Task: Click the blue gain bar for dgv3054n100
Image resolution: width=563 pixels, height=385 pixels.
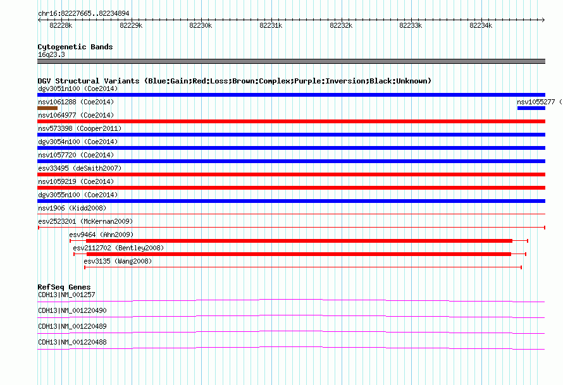Action: click(x=291, y=148)
